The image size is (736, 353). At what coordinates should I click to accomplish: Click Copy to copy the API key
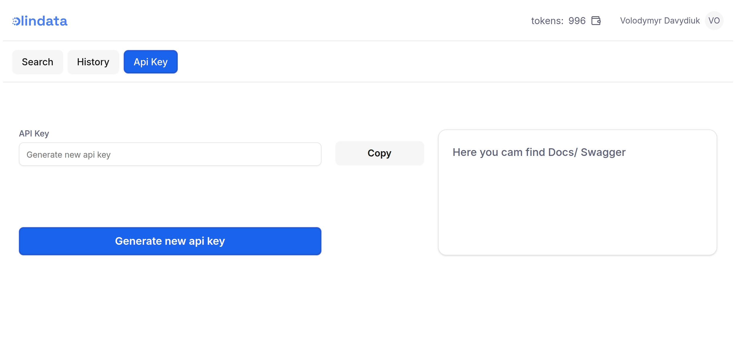click(x=379, y=153)
